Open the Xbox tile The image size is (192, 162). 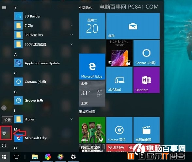click(92, 130)
